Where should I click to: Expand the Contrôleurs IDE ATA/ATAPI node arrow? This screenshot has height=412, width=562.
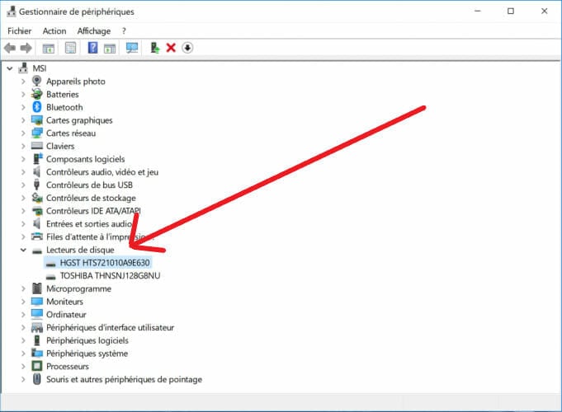pos(23,211)
